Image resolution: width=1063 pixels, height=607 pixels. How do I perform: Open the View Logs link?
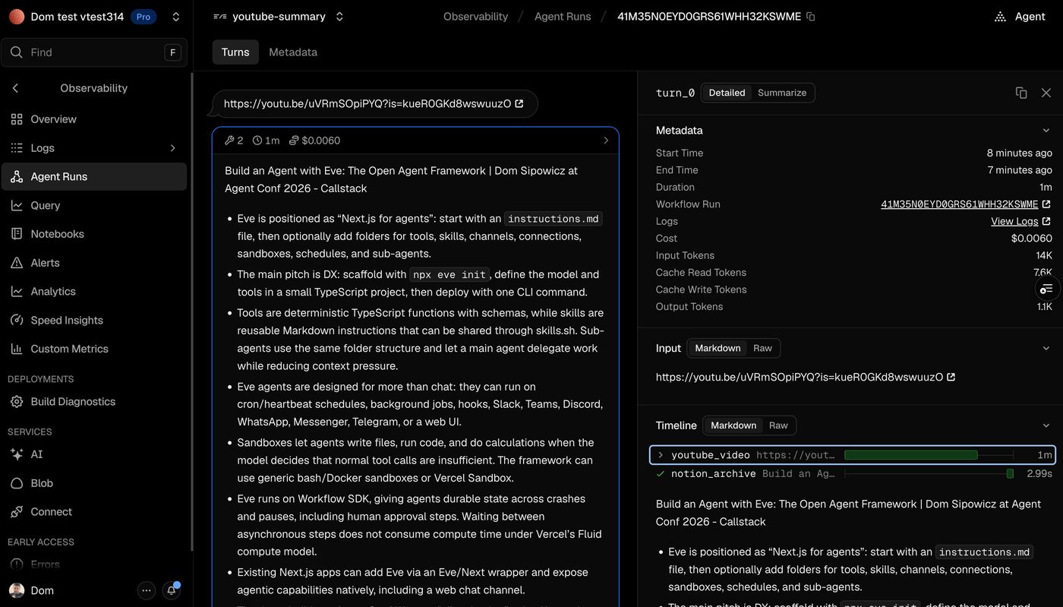coord(1020,221)
